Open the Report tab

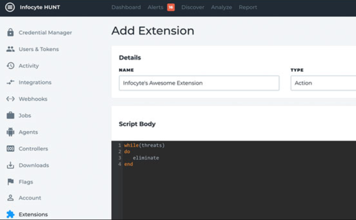coord(248,7)
